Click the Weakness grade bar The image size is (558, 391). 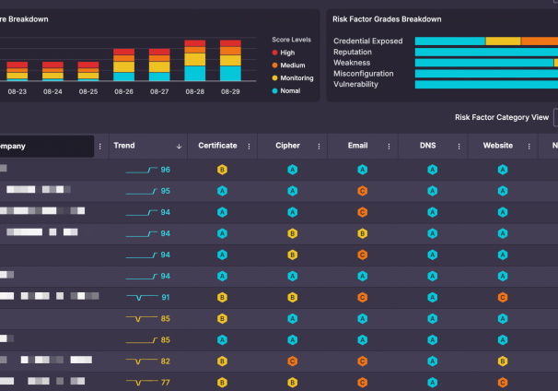pyautogui.click(x=486, y=63)
